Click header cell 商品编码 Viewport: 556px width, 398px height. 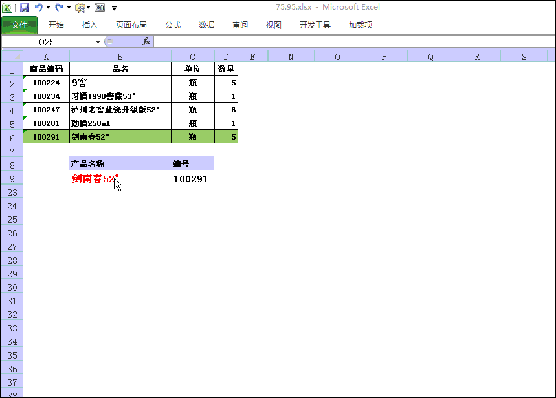pyautogui.click(x=46, y=68)
